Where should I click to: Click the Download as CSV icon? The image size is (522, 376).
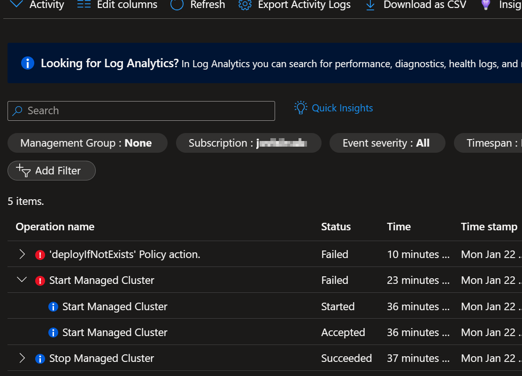[x=370, y=5]
